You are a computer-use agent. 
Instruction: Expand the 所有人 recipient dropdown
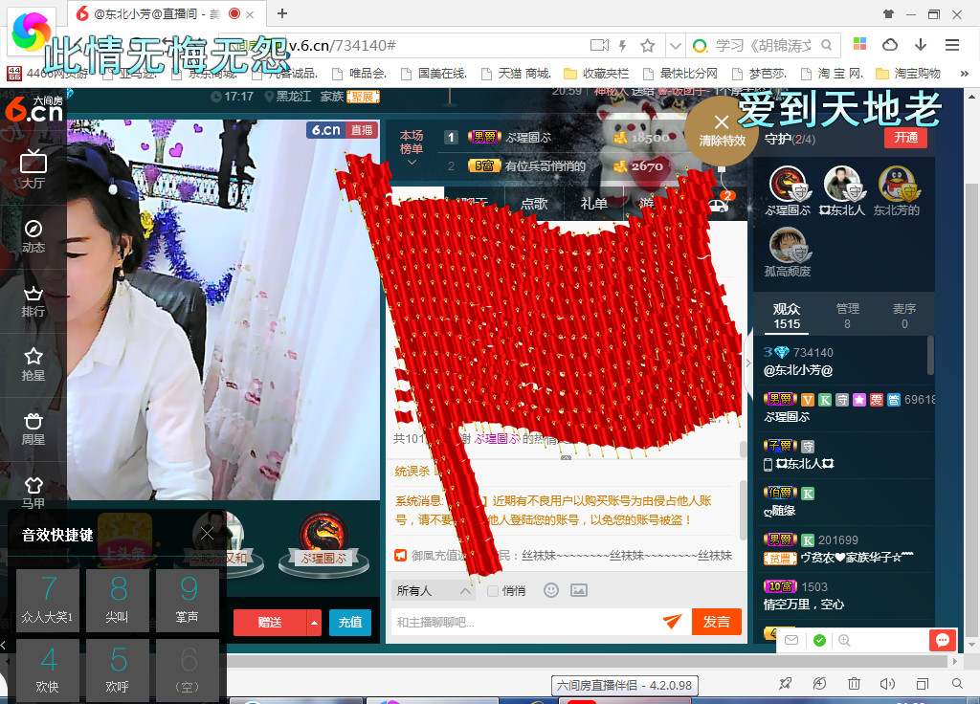[x=433, y=591]
